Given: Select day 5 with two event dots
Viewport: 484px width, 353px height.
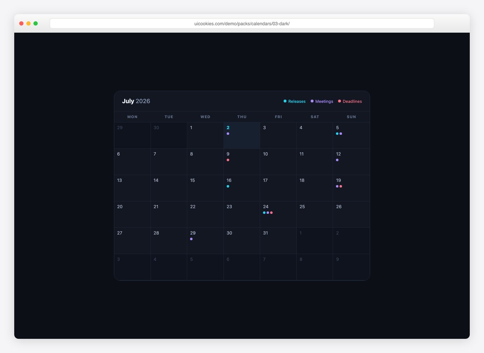Looking at the screenshot, I should 351,136.
